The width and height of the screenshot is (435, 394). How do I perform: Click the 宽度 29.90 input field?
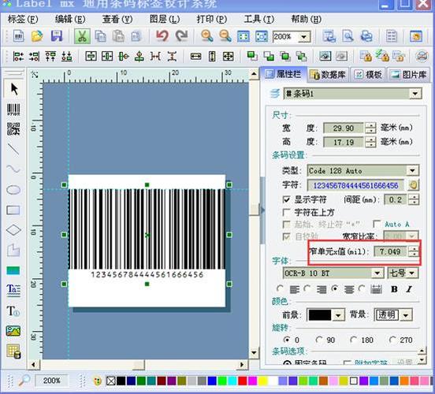344,128
